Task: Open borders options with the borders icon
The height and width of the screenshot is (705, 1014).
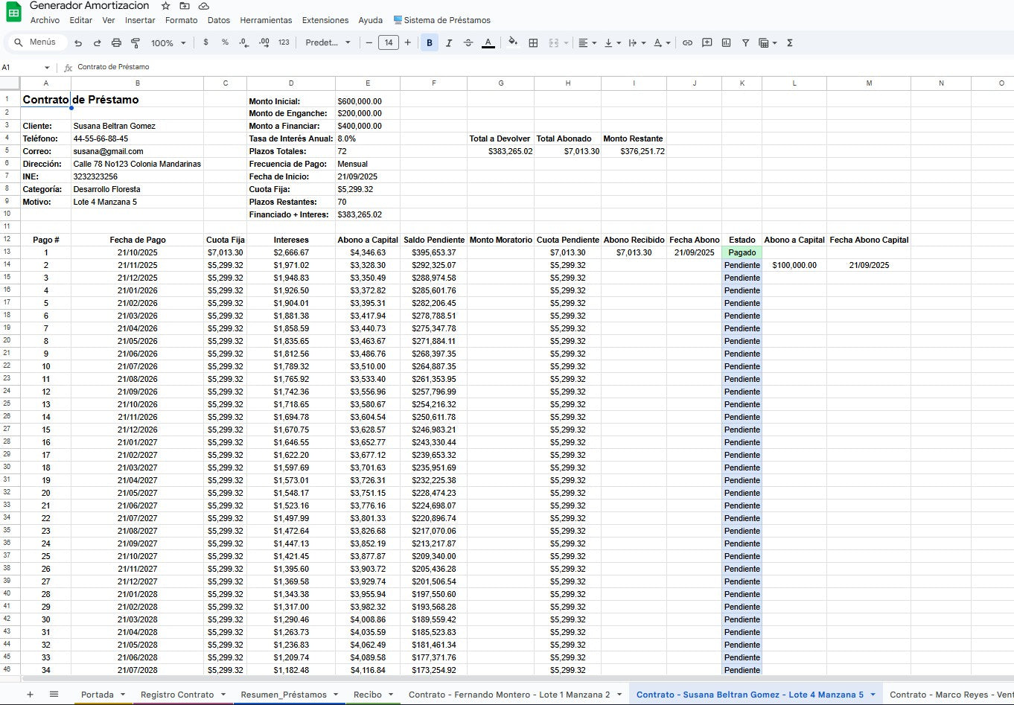Action: (533, 42)
